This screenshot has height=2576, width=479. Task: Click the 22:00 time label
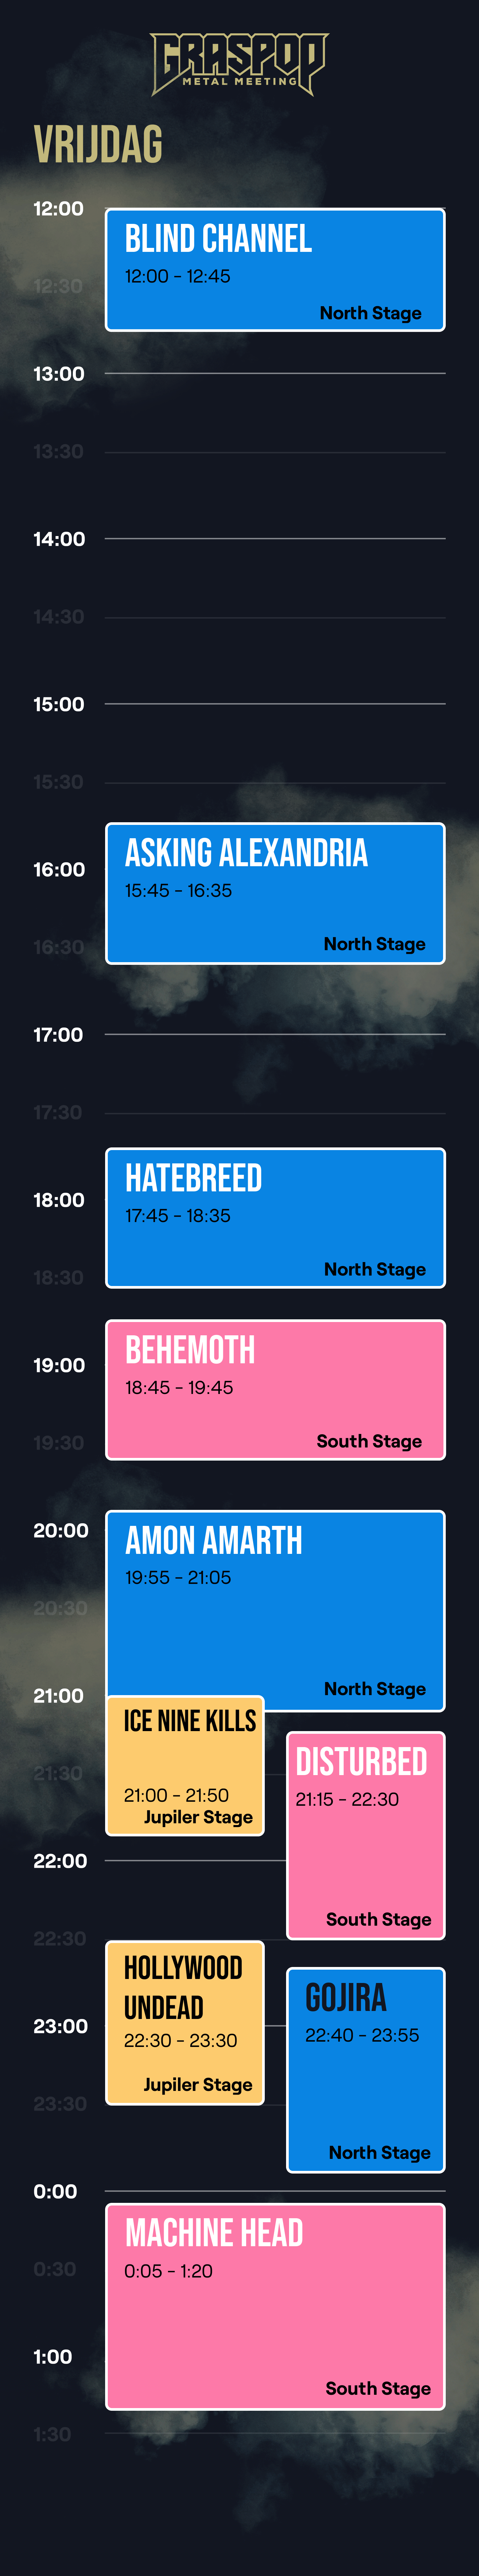(x=60, y=1861)
